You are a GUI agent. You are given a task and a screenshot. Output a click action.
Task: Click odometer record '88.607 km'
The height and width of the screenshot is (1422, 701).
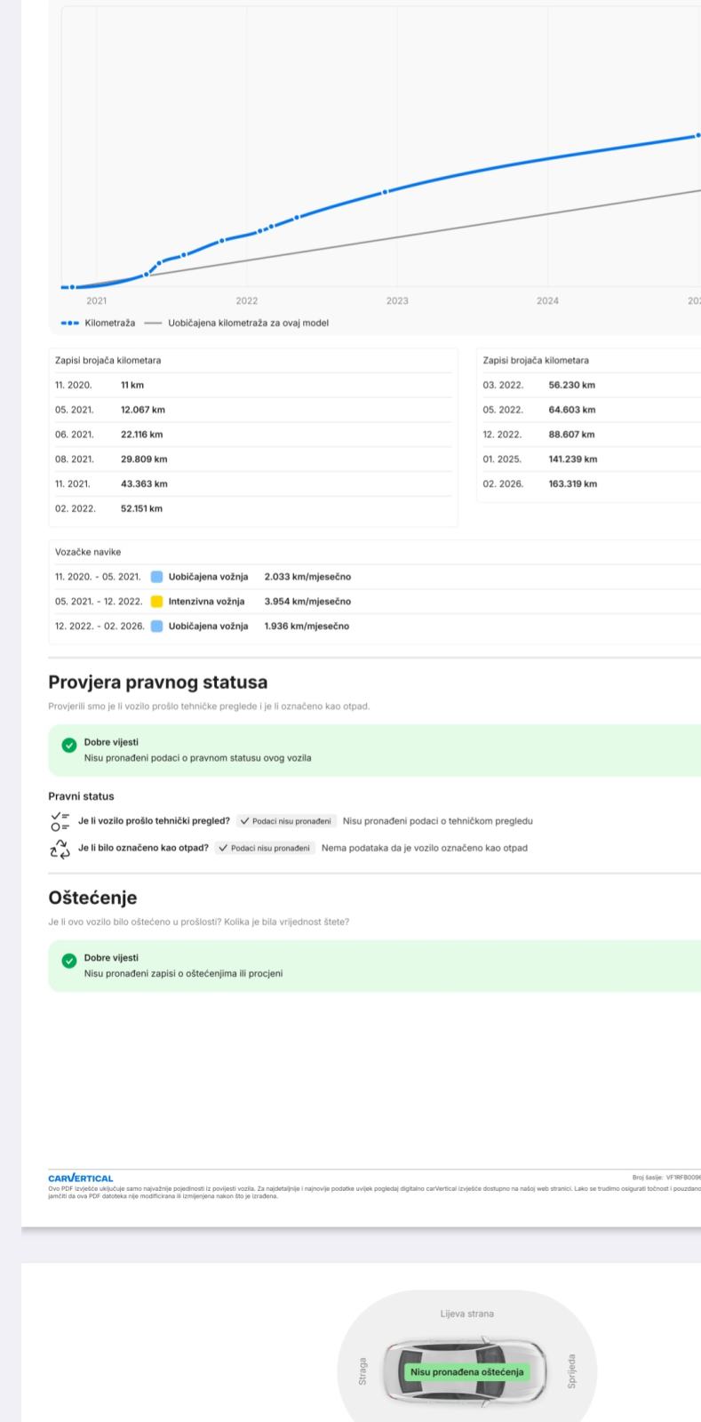(572, 435)
